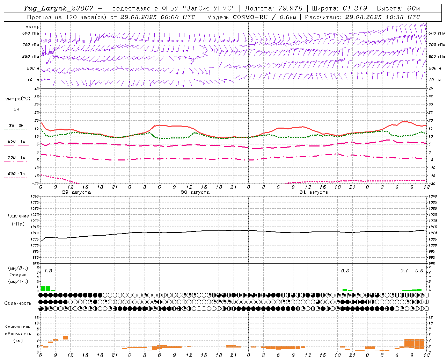447x358 pixels.
Task: Select the elevation text Высота: 60м
Action: point(399,8)
